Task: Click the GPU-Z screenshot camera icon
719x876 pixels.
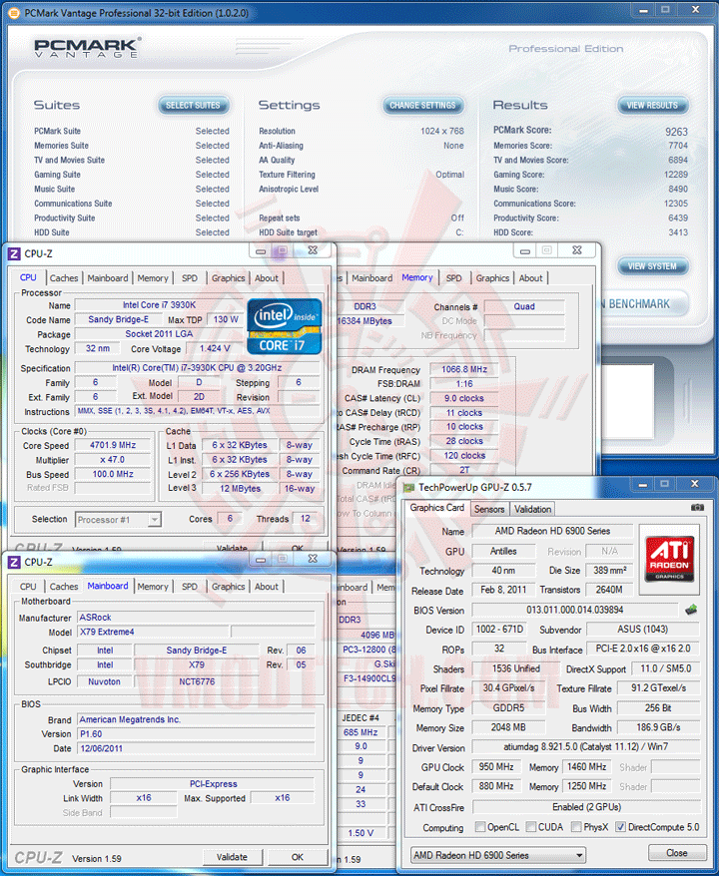Action: pyautogui.click(x=697, y=507)
